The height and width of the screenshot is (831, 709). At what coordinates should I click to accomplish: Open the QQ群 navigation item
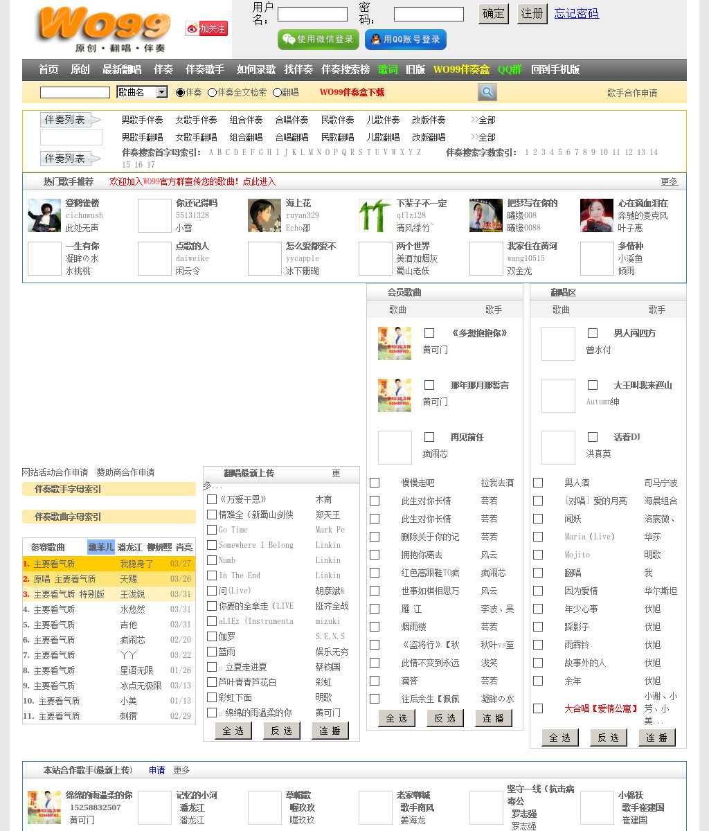(510, 69)
